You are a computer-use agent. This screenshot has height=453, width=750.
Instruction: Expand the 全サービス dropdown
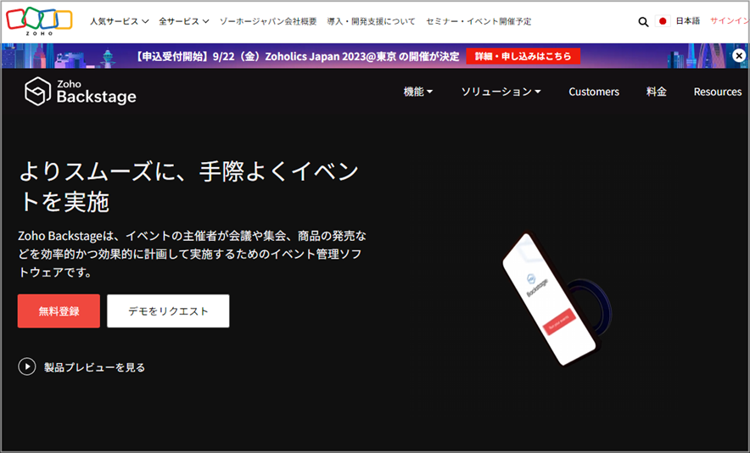click(x=183, y=21)
